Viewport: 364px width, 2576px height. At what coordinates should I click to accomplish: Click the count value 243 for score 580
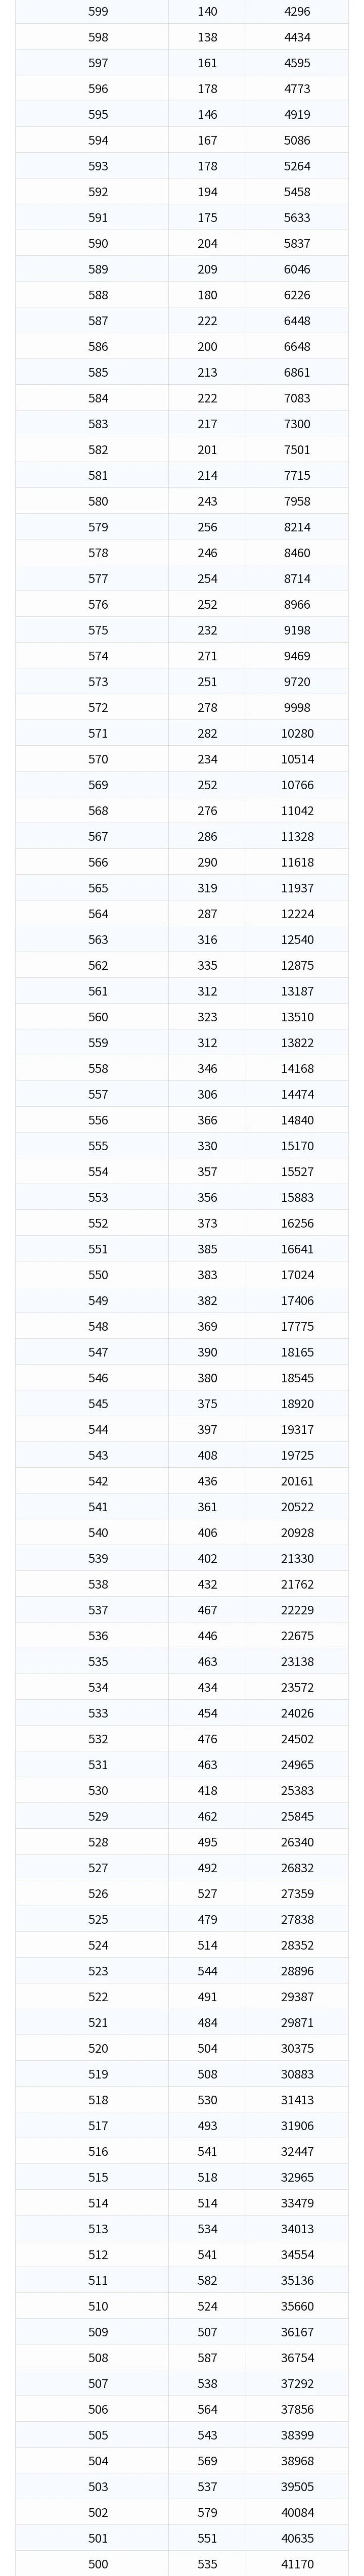[x=207, y=502]
